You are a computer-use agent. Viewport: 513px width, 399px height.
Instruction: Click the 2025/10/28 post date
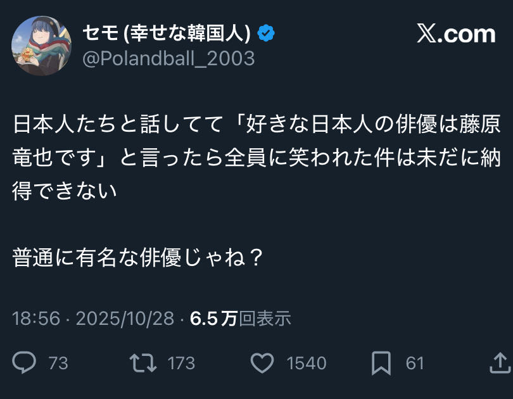(125, 319)
